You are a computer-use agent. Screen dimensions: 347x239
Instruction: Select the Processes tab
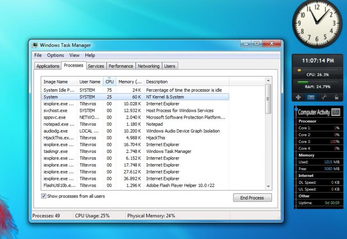pos(73,66)
